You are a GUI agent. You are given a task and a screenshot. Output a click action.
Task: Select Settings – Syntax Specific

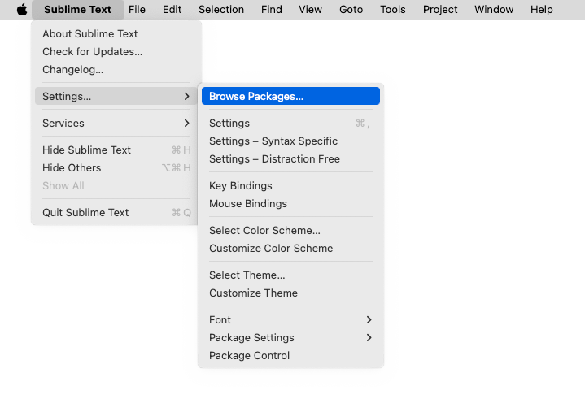point(290,141)
